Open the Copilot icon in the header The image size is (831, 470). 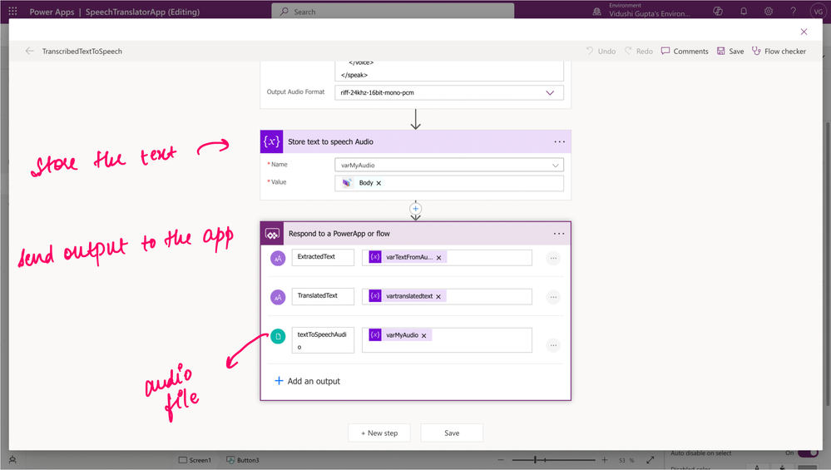(x=718, y=11)
